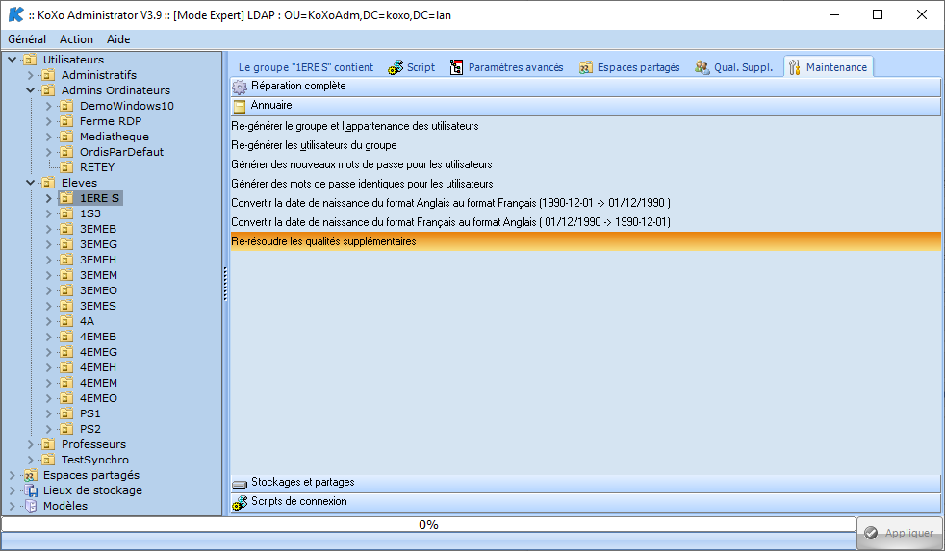Switch to the Script tab
Viewport: 945px width, 551px height.
412,67
